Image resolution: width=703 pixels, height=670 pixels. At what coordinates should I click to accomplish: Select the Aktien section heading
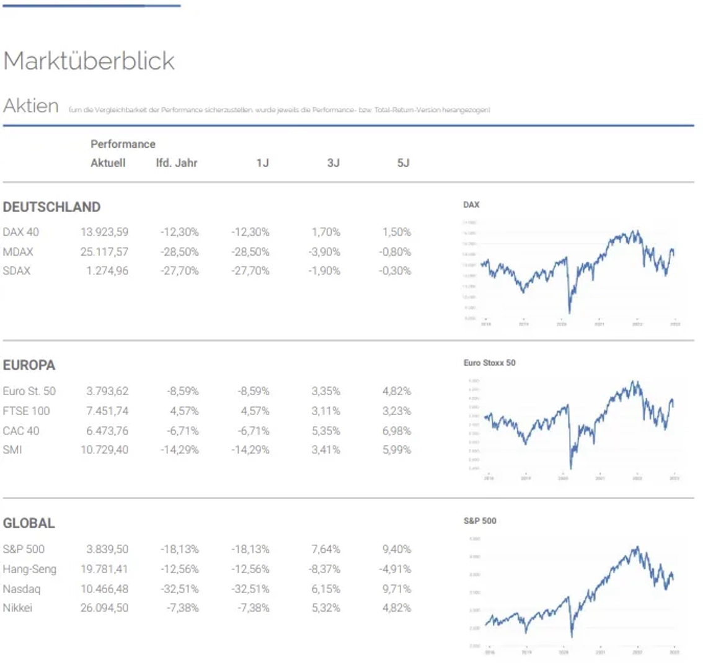[x=31, y=106]
